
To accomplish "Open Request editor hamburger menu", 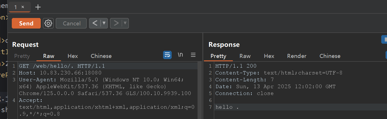I will coord(193,55).
